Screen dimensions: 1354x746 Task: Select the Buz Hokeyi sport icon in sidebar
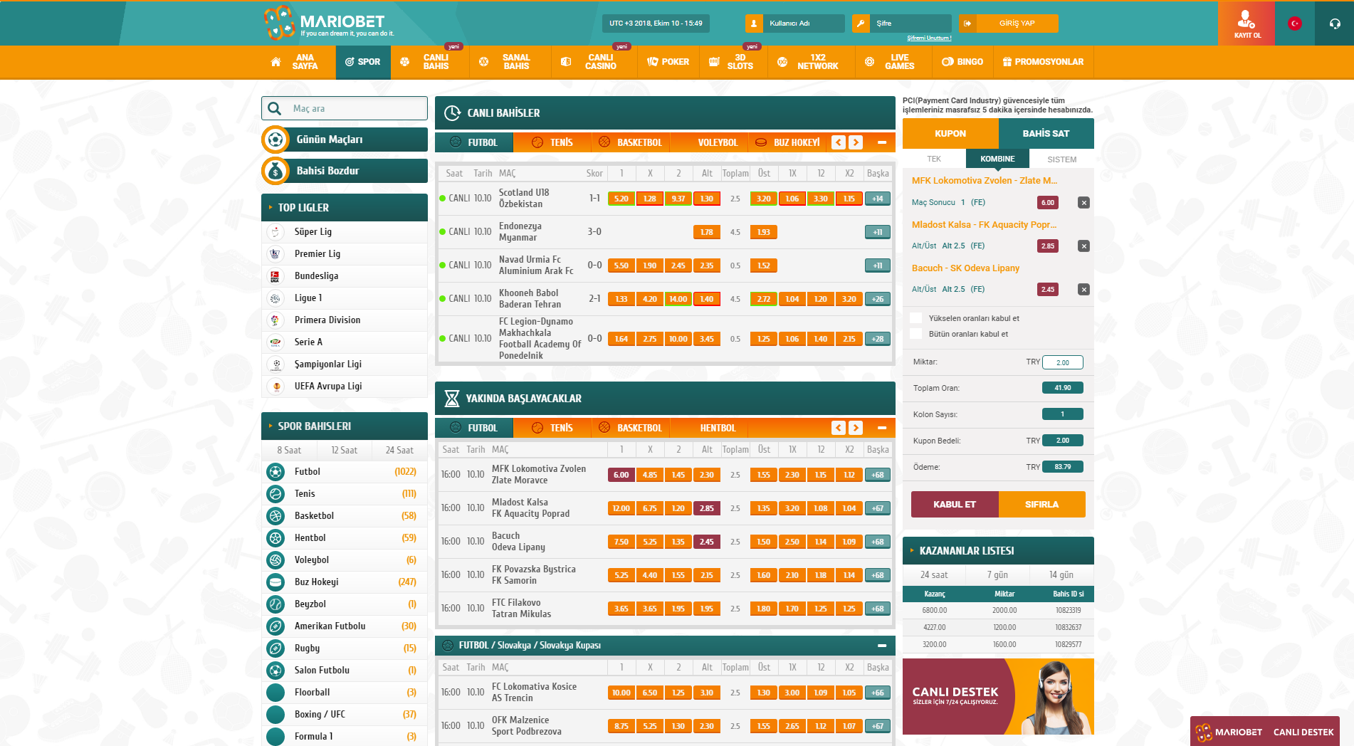[x=275, y=582]
